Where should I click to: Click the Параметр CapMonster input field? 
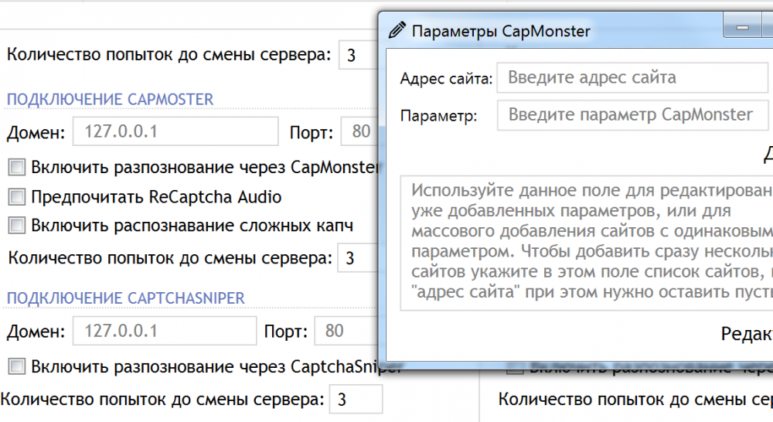tap(635, 115)
